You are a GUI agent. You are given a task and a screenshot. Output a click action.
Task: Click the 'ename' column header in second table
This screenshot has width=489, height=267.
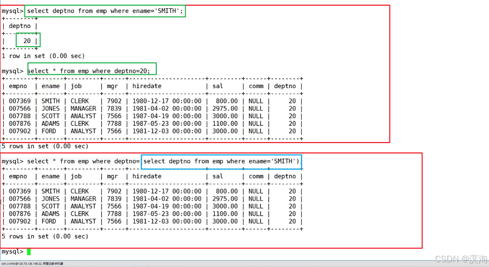coord(50,176)
